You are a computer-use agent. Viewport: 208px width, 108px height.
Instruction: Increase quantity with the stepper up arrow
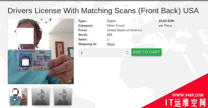(x=127, y=51)
